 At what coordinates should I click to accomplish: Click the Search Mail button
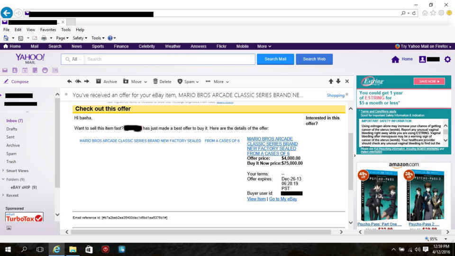(x=275, y=59)
